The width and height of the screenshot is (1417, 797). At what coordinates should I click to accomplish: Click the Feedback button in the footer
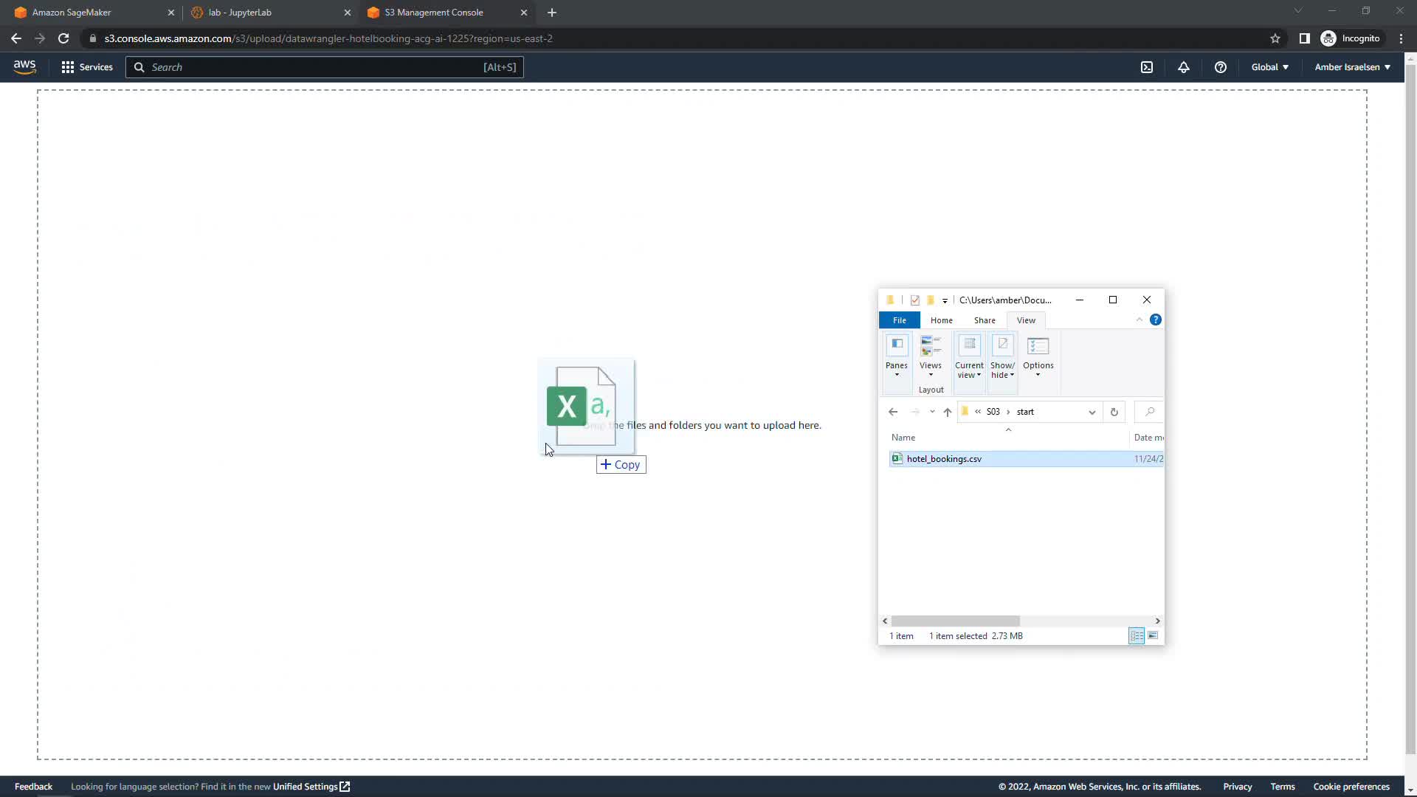[33, 787]
